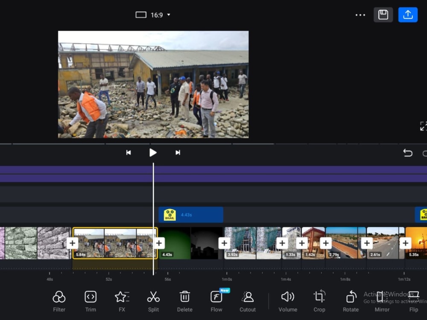Delete the selected clip
The image size is (427, 320).
(184, 301)
